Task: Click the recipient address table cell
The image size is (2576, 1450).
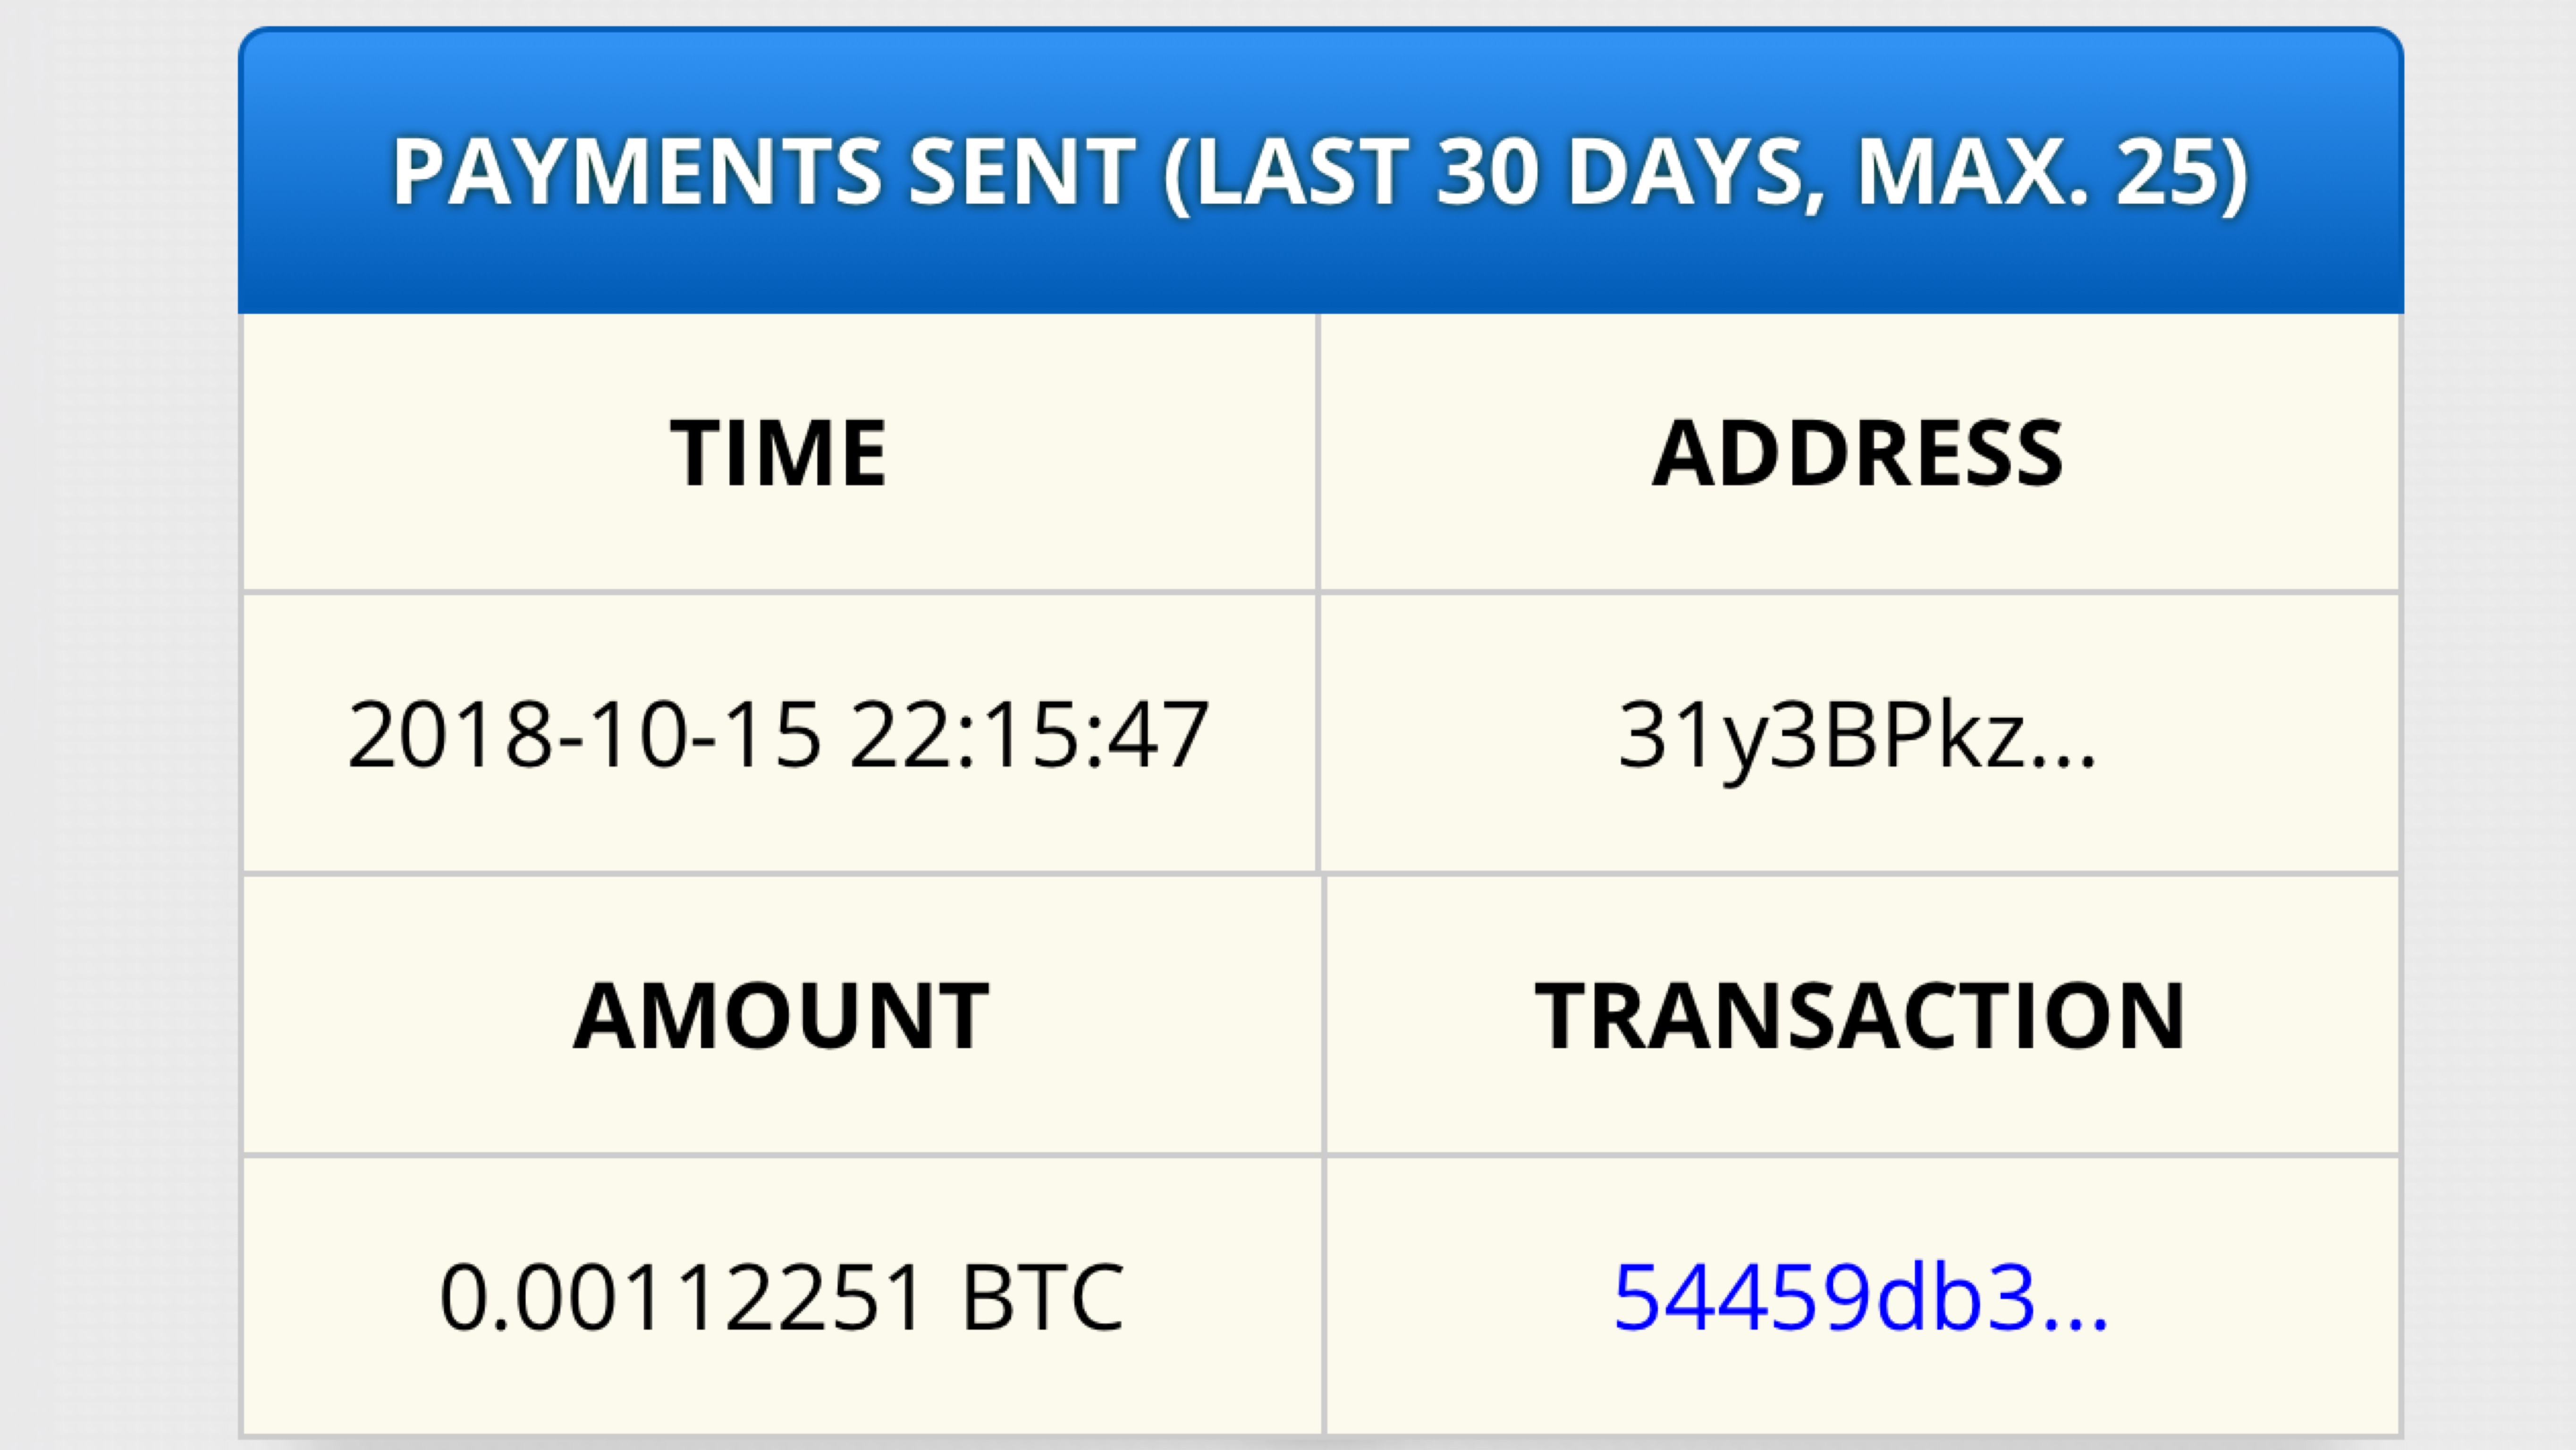Action: pyautogui.click(x=1859, y=733)
